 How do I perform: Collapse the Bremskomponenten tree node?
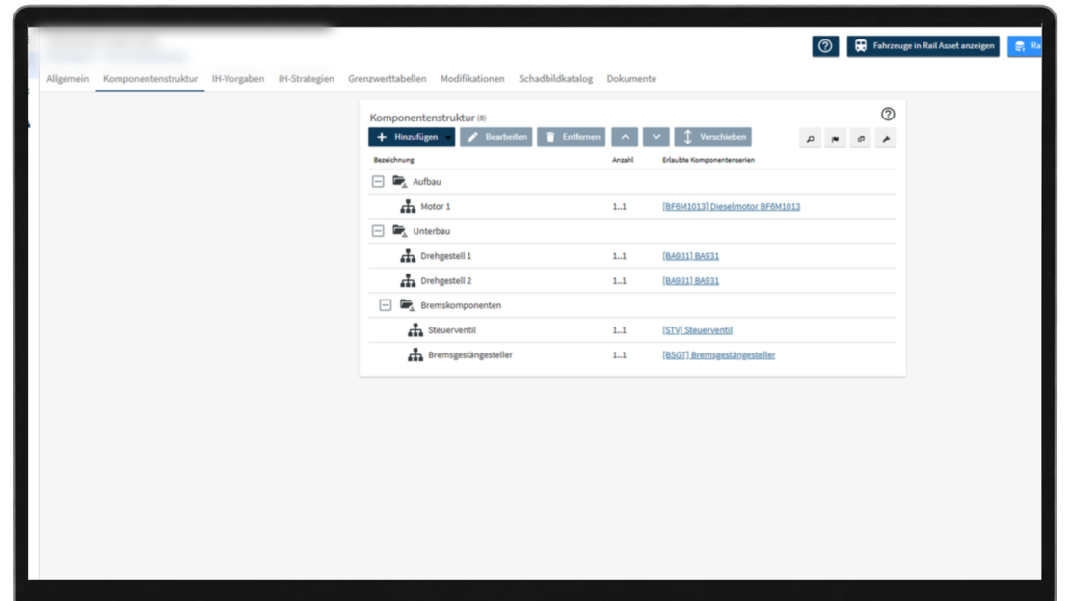(x=386, y=305)
